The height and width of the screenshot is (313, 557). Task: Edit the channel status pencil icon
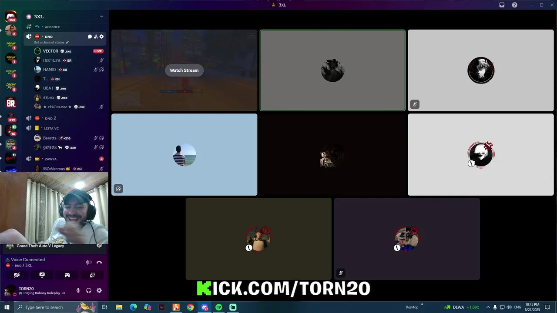click(67, 42)
